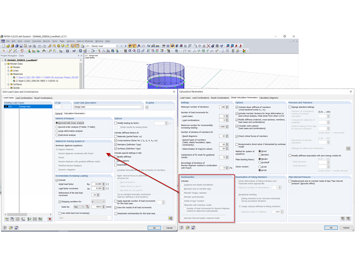
Task: Click the green checkmark icon below load case list
Action: 29,219
